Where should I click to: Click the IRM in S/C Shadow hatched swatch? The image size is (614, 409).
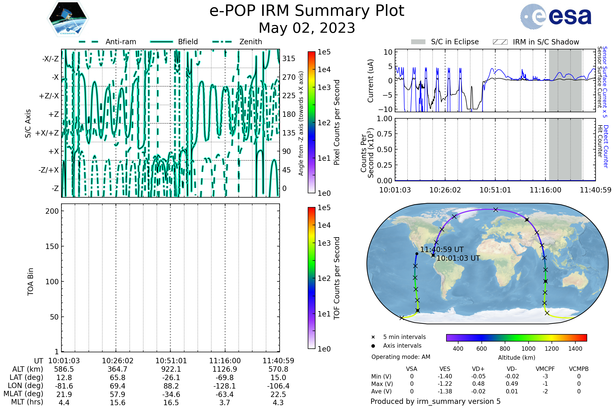point(500,42)
